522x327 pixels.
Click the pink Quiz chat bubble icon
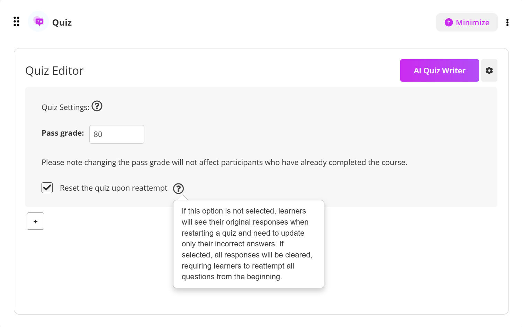[x=39, y=22]
